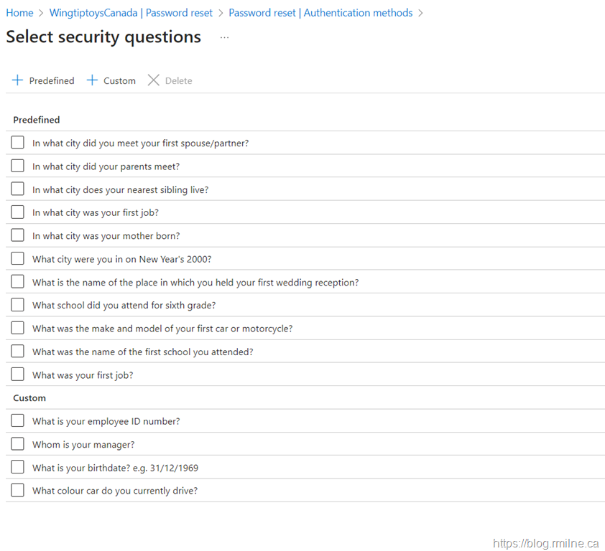Navigate to Password reset | Authentication methods breadcrumb
The image size is (605, 551).
pyautogui.click(x=320, y=13)
